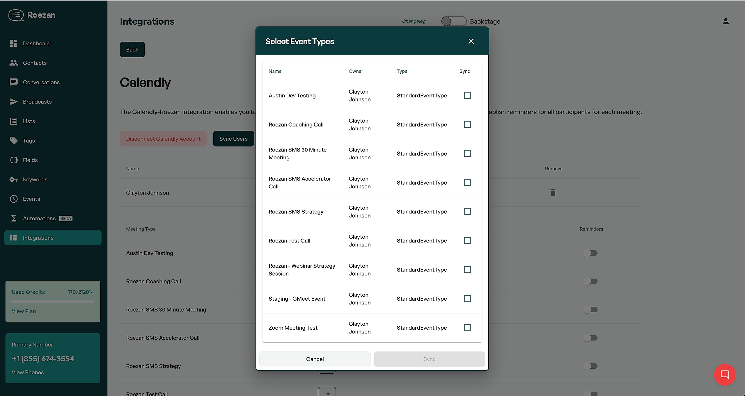Toggle the Backstage switch
This screenshot has height=396, width=745.
[453, 21]
